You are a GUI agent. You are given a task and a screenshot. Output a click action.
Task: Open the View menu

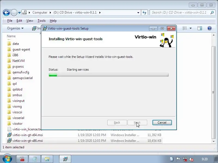(30, 21)
